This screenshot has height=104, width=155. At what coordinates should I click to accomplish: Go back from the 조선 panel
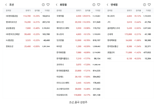pyautogui.click(x=6, y=5)
